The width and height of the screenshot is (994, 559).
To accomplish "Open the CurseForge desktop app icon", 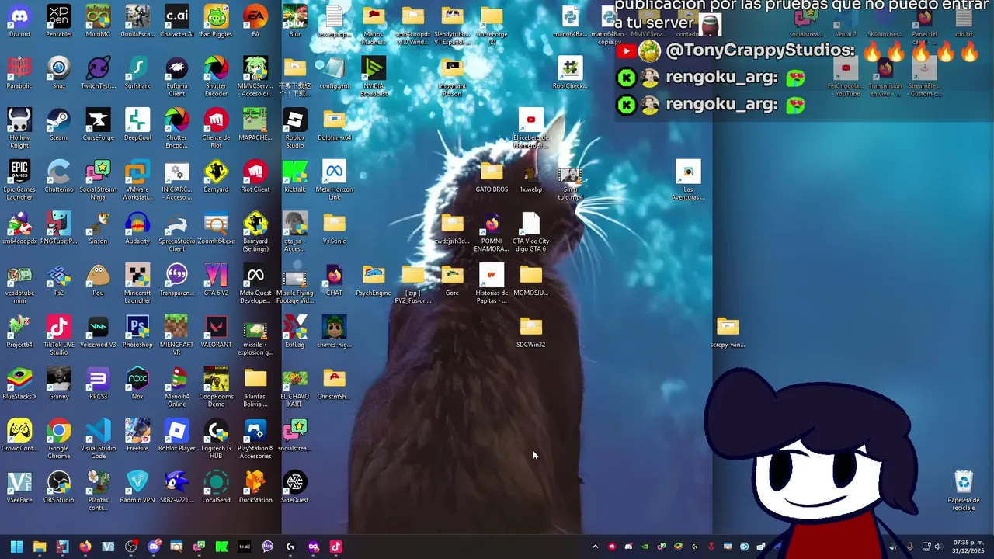I will coord(98,125).
